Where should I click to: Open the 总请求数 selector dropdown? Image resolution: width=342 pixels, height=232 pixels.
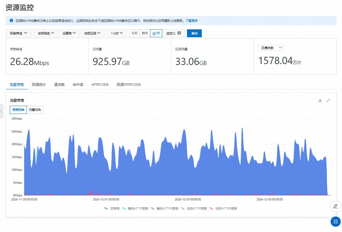271,48
